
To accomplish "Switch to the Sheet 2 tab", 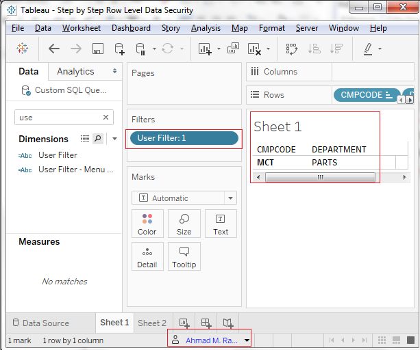I will [x=152, y=323].
